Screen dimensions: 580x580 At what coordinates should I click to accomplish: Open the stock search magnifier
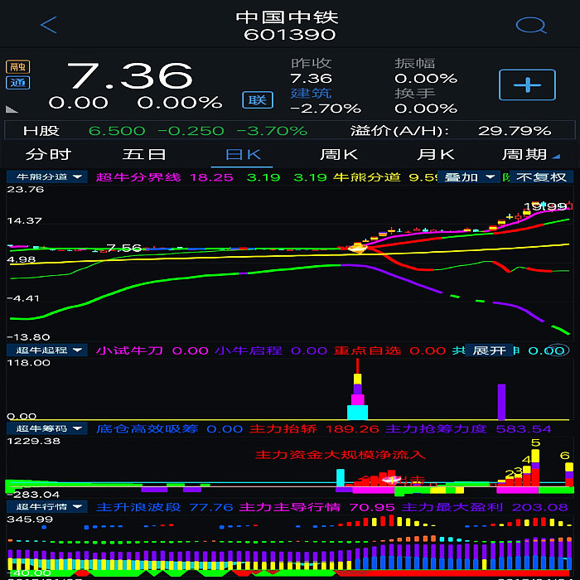[529, 25]
